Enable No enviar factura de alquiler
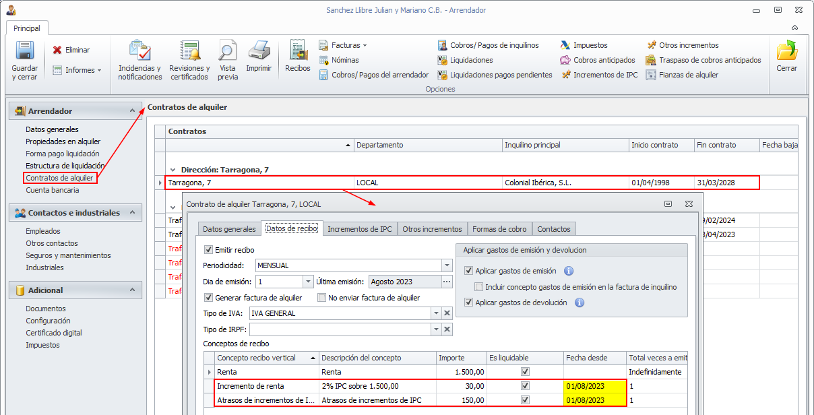The image size is (814, 415). pyautogui.click(x=322, y=298)
